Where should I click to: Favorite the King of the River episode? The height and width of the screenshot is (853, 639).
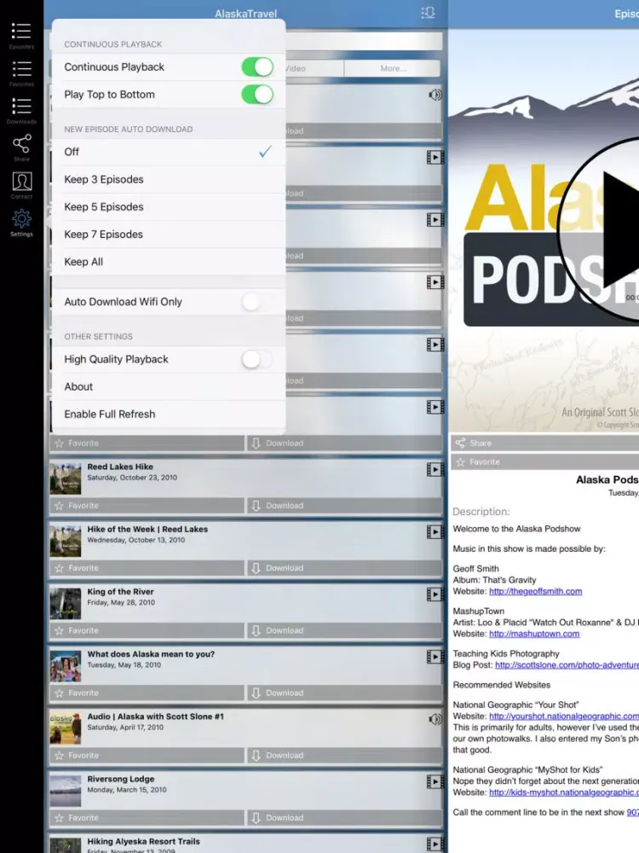pos(147,630)
